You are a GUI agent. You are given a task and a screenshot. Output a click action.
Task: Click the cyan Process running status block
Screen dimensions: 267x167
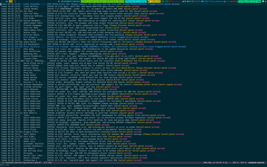[136, 1]
